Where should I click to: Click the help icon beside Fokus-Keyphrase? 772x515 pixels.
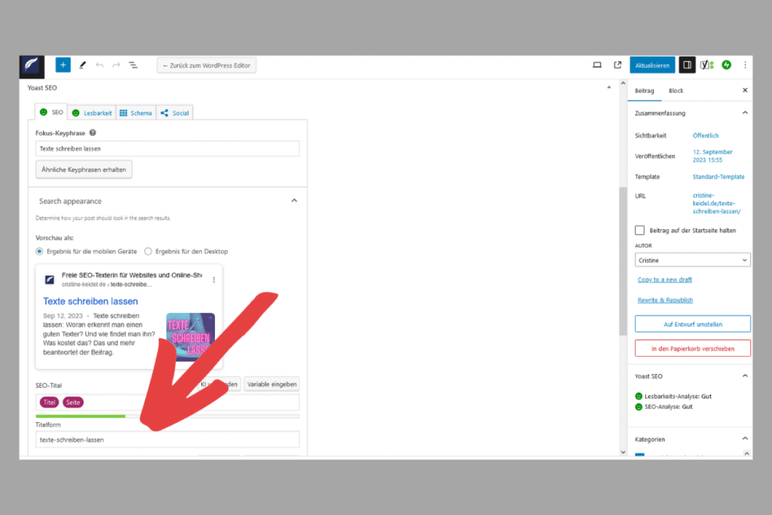93,133
